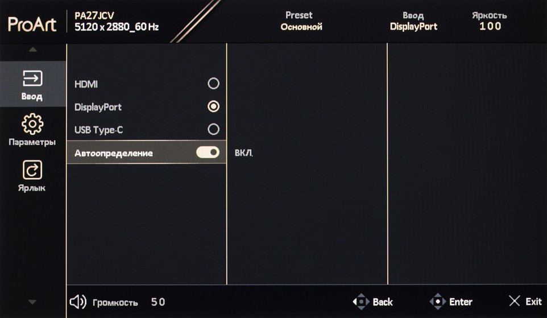This screenshot has height=318, width=547.
Task: Toggle the Автоопределение switch off
Action: 208,152
